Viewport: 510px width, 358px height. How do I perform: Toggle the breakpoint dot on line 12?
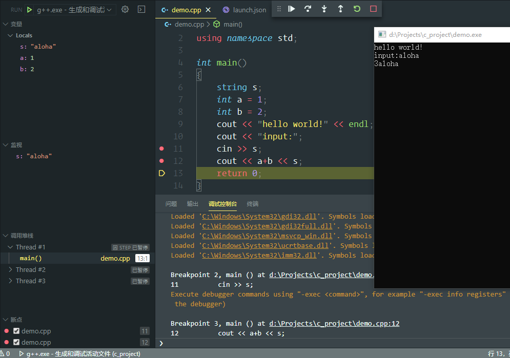[161, 161]
